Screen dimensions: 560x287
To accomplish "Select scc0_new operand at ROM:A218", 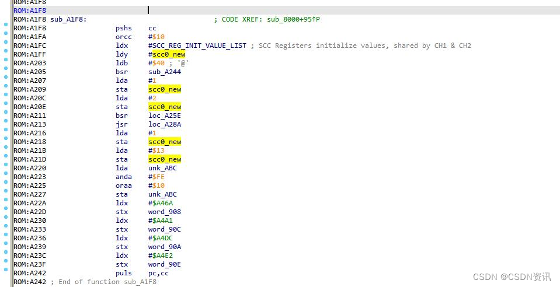I will point(165,142).
